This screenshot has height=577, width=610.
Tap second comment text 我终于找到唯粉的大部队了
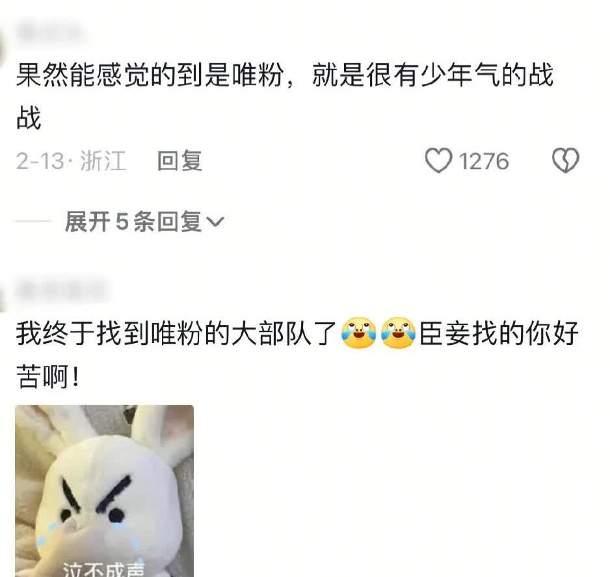click(x=176, y=333)
